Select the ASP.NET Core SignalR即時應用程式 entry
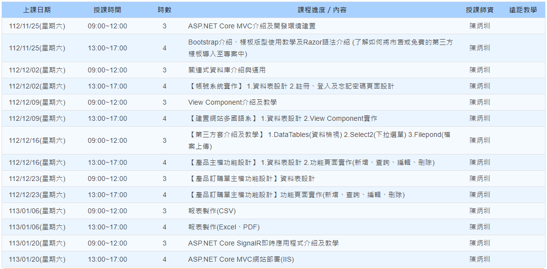547x269 pixels. click(x=263, y=243)
